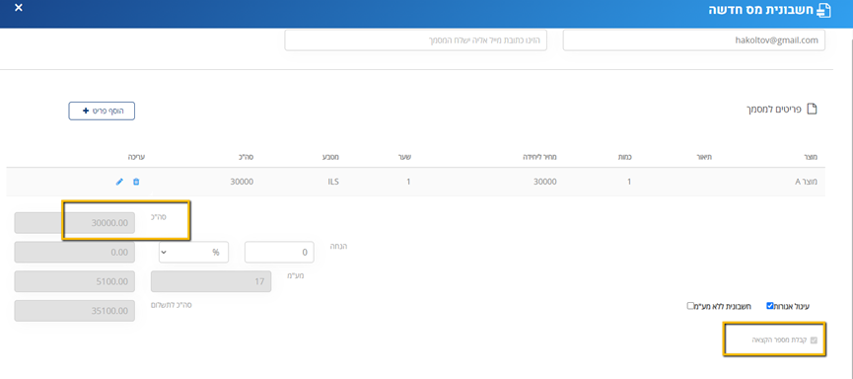Image resolution: width=853 pixels, height=379 pixels.
Task: Click row total cell 30000 under סה"כ
Action: click(x=242, y=182)
